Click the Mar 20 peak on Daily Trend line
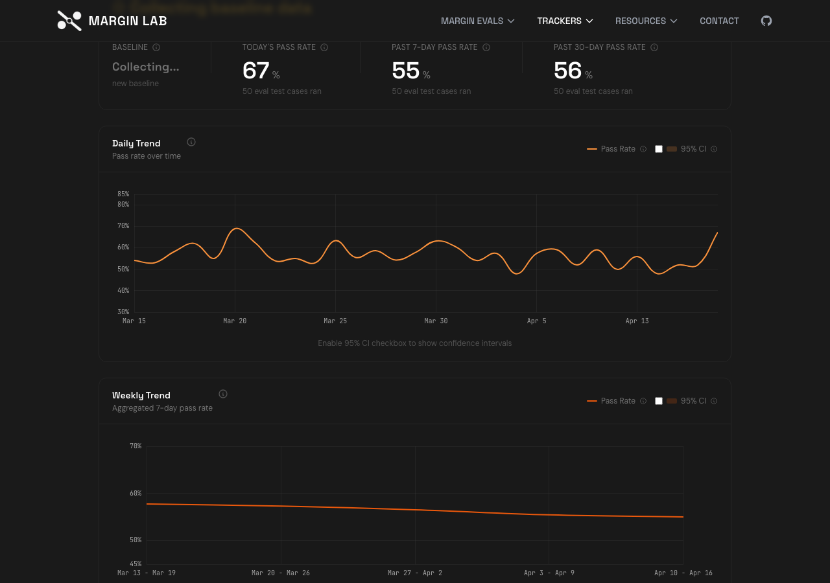Image resolution: width=830 pixels, height=583 pixels. (237, 229)
